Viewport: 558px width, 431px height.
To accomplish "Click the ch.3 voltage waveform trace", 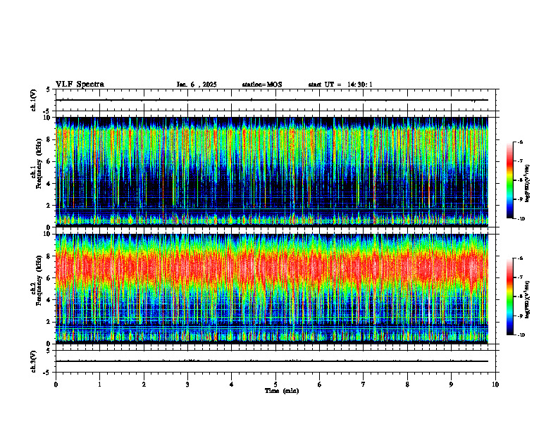I will tap(272, 361).
